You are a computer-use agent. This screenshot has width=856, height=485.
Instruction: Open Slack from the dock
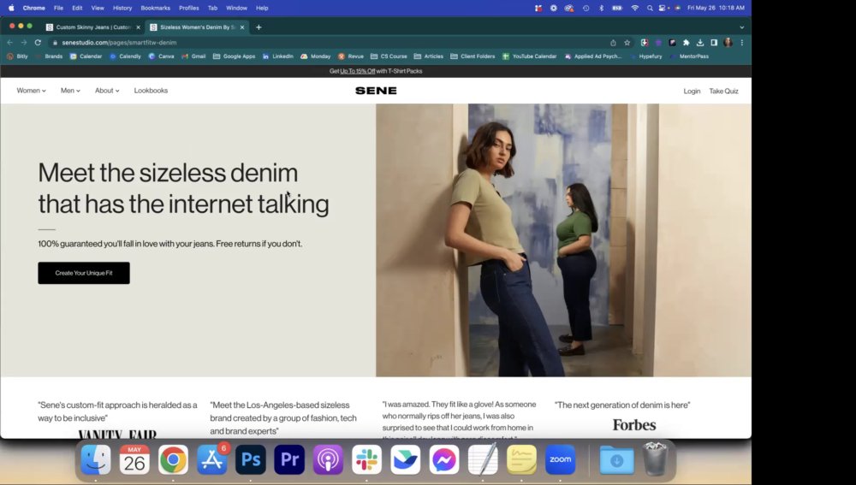(x=367, y=459)
